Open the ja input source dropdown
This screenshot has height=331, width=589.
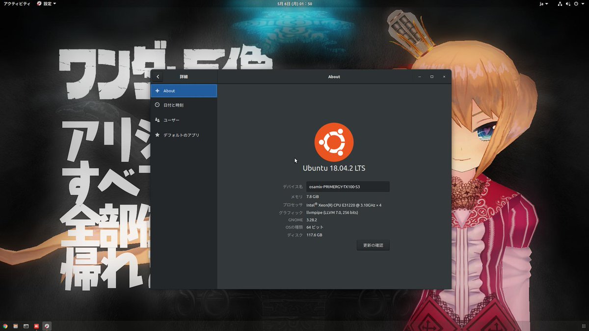544,3
